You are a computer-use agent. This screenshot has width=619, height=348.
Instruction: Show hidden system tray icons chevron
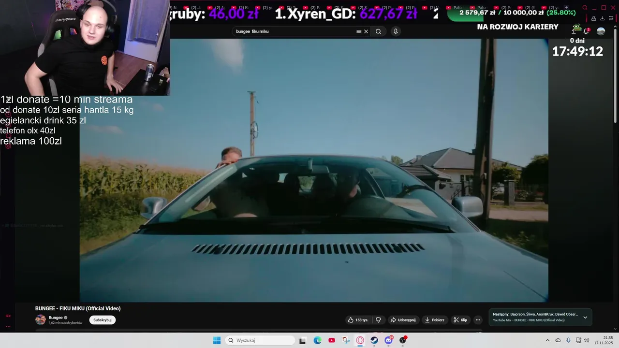[x=547, y=340]
